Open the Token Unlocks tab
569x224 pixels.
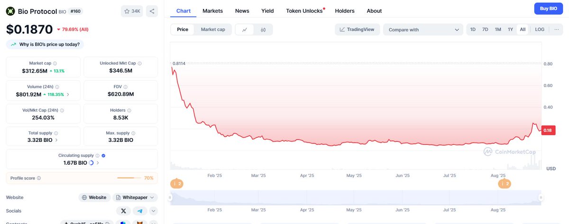304,10
